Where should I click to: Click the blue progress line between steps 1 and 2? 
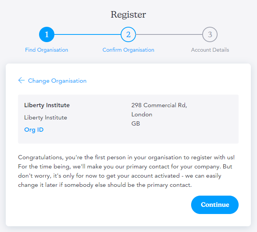[x=88, y=34]
